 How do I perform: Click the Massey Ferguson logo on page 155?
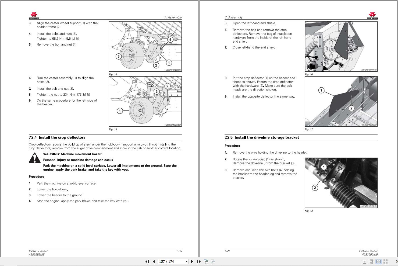pos(34,16)
